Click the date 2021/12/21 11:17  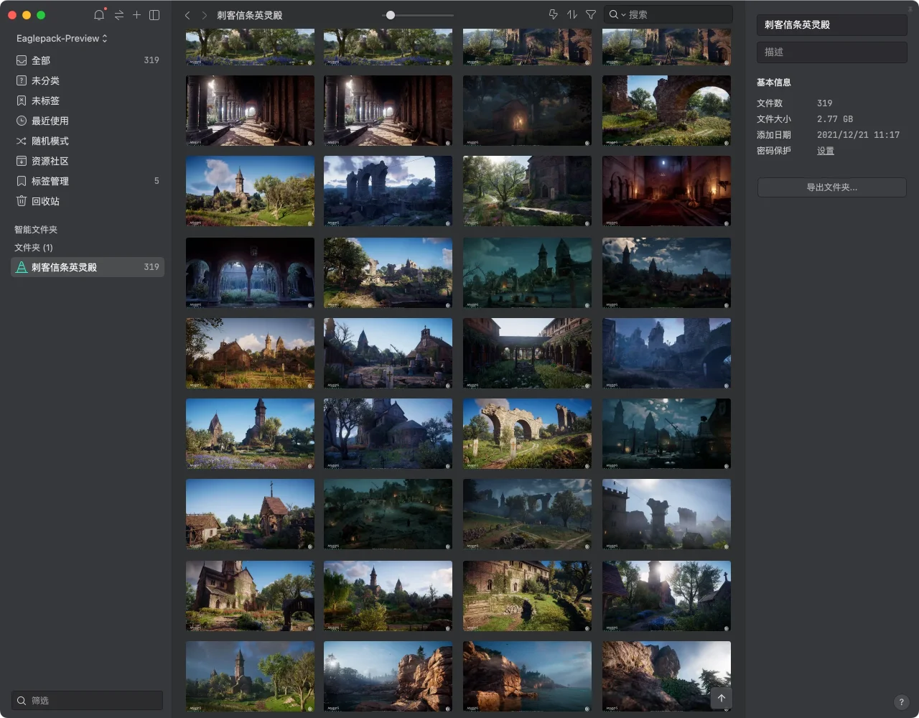coord(858,135)
